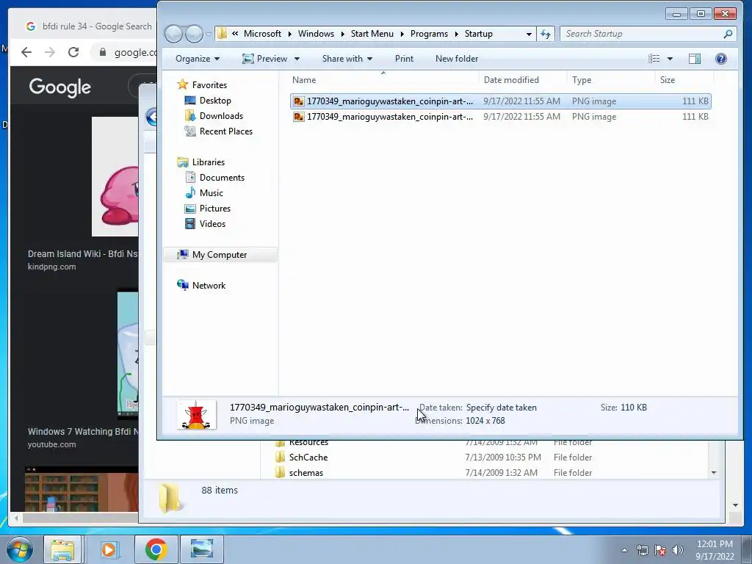Select My Computer in navigation pane
752x564 pixels.
220,255
